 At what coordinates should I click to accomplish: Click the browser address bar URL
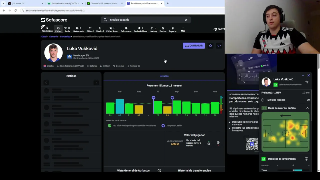pyautogui.click(x=55, y=10)
